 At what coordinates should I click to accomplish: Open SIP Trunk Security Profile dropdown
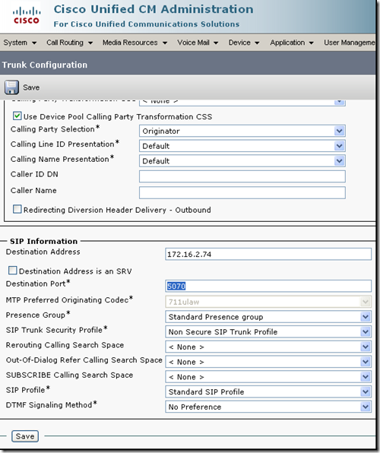(x=268, y=332)
